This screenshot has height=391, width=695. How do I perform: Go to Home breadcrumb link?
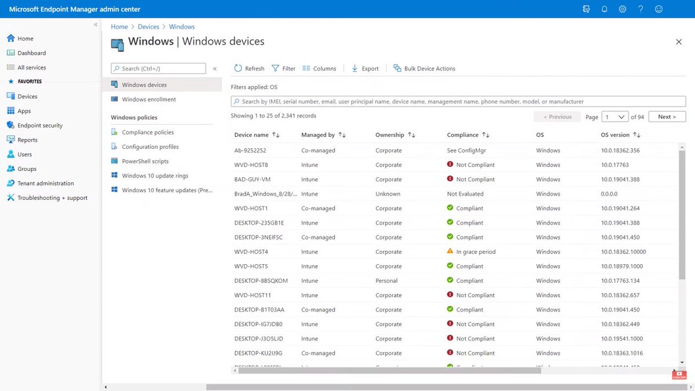pyautogui.click(x=119, y=27)
